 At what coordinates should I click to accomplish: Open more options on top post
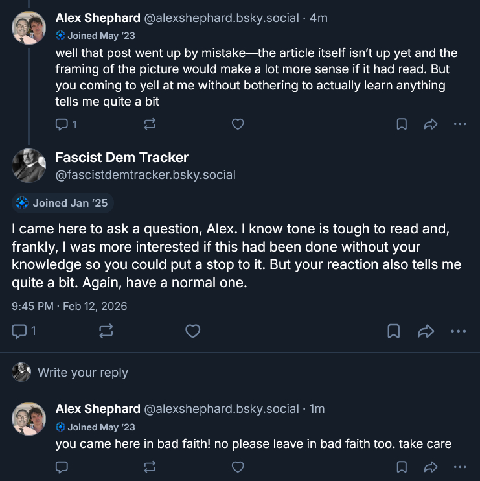pyautogui.click(x=460, y=124)
